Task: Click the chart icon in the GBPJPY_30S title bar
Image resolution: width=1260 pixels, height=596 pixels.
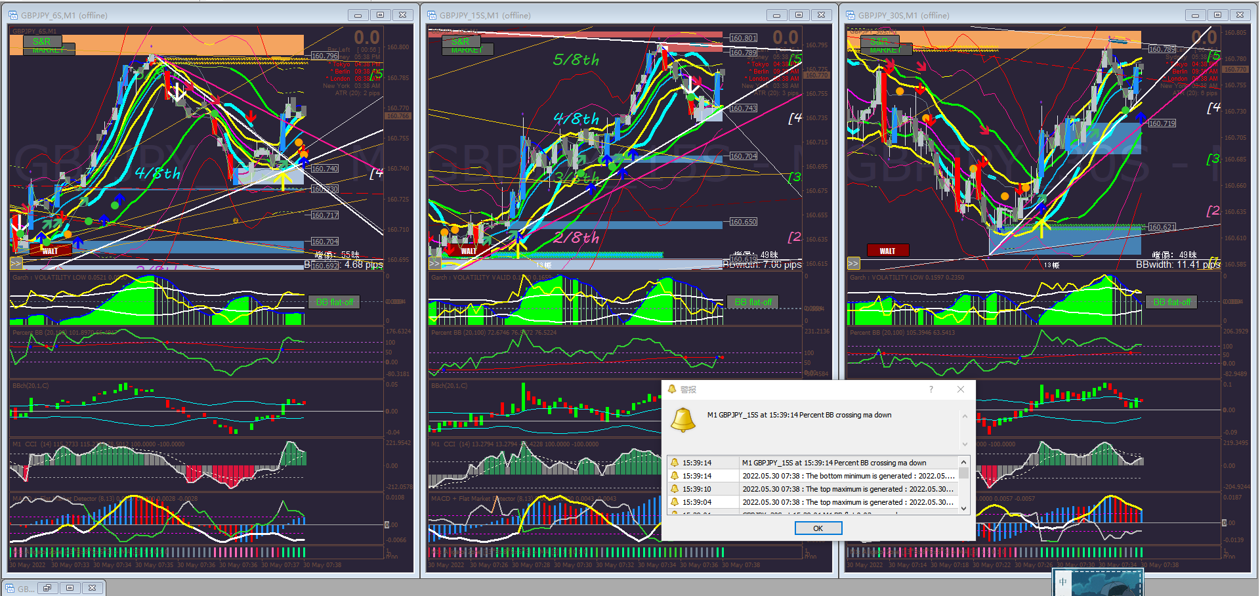Action: click(x=850, y=15)
